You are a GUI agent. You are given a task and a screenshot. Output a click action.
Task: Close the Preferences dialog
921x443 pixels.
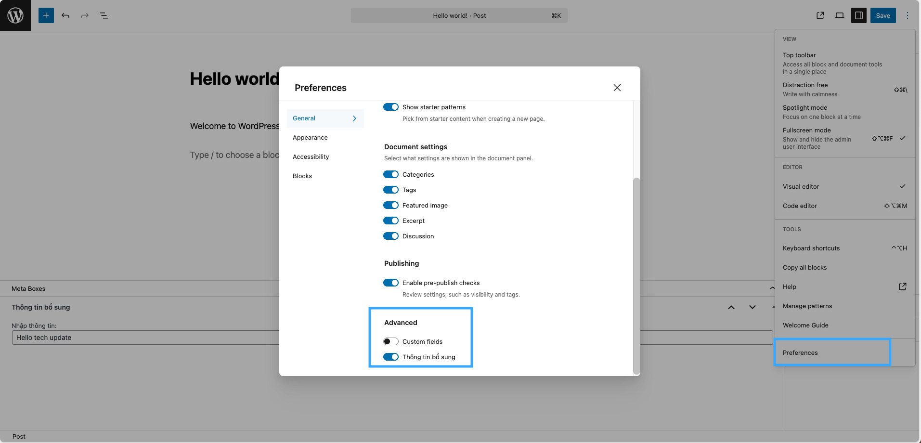pyautogui.click(x=617, y=88)
